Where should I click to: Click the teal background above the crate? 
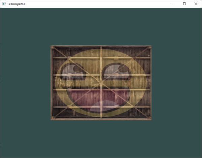pyautogui.click(x=101, y=27)
